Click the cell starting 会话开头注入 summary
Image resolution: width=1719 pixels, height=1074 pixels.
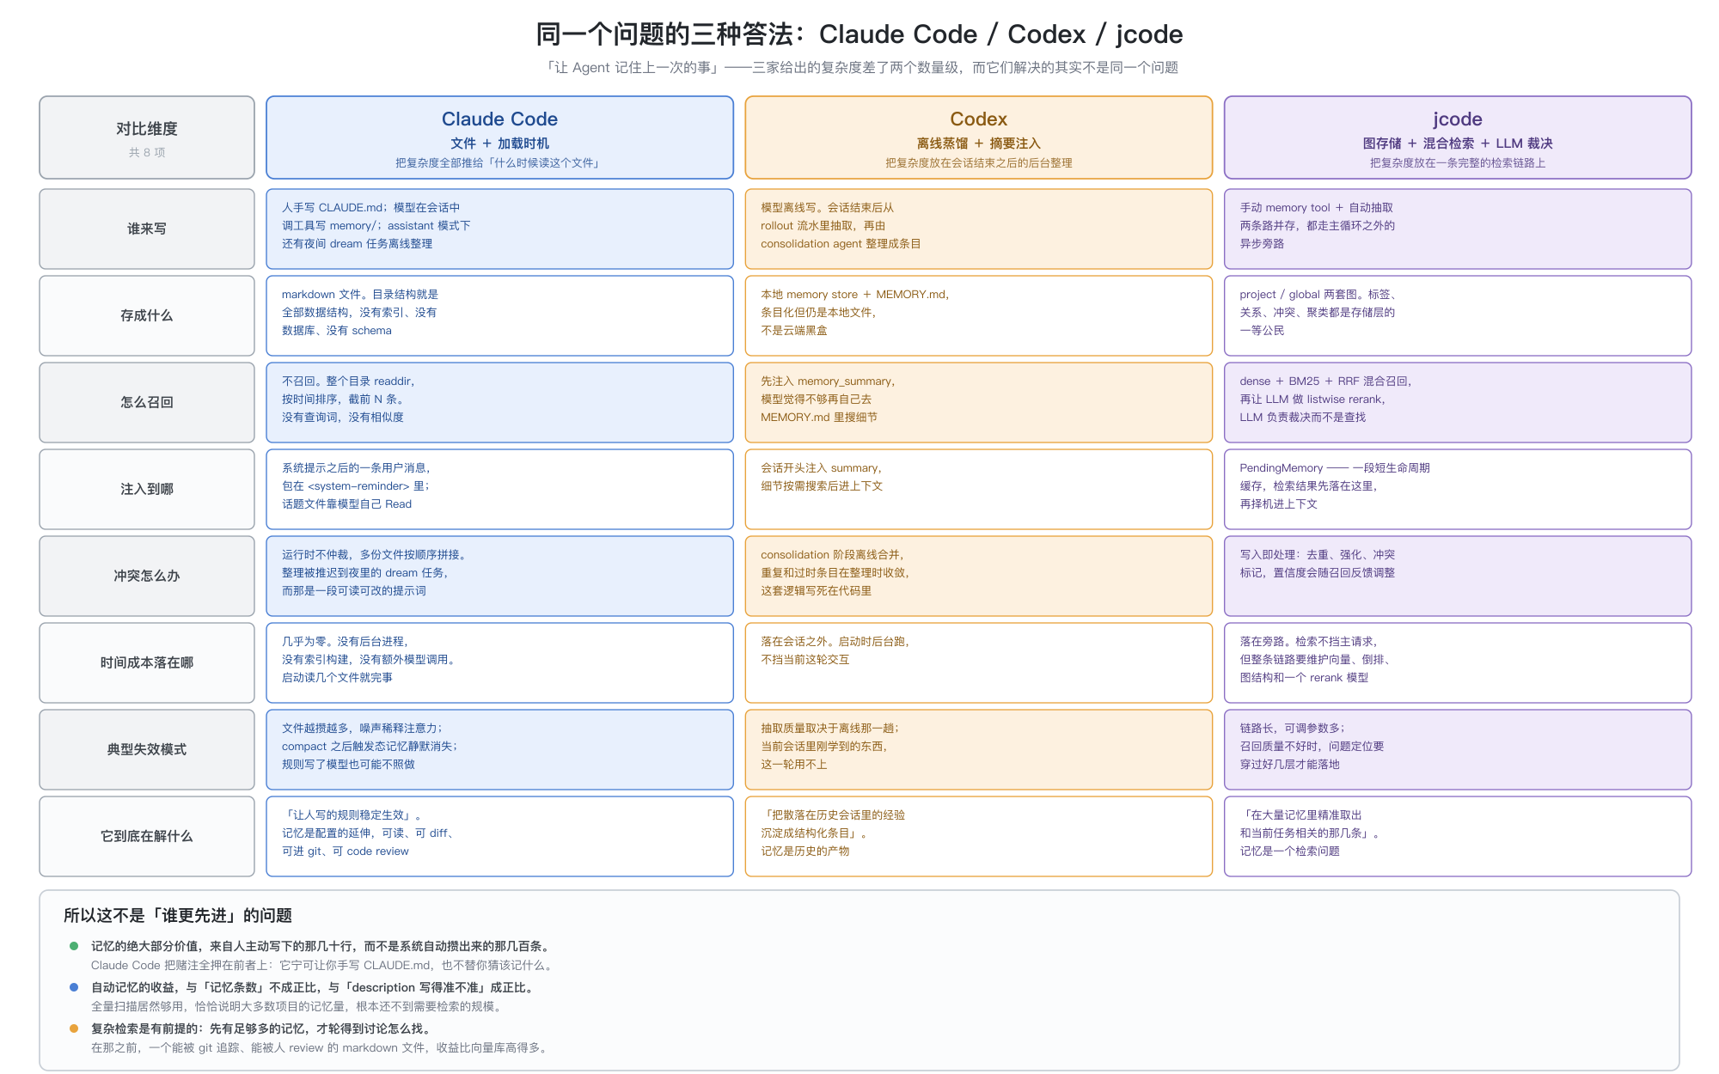click(x=978, y=489)
